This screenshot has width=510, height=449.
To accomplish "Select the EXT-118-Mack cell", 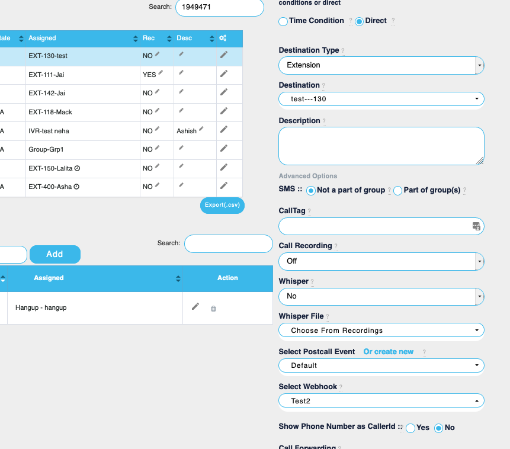I will pyautogui.click(x=83, y=113).
